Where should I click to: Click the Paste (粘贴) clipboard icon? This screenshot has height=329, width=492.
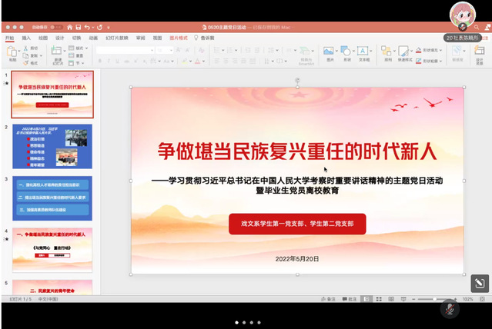pyautogui.click(x=13, y=52)
